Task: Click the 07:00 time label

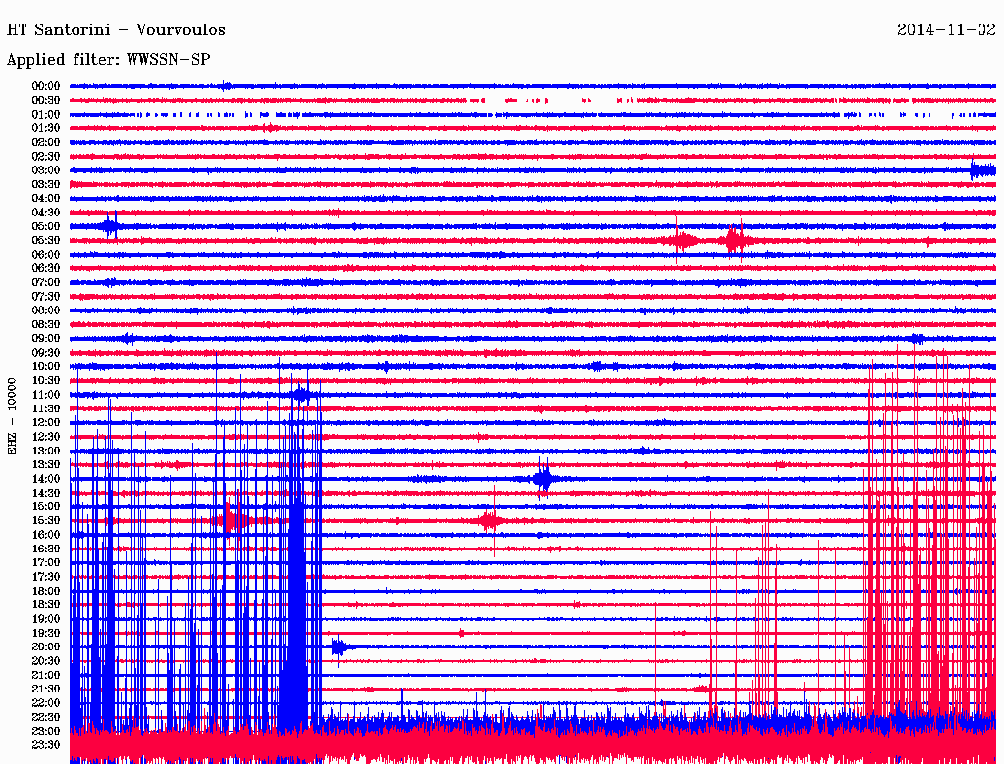Action: tap(46, 282)
